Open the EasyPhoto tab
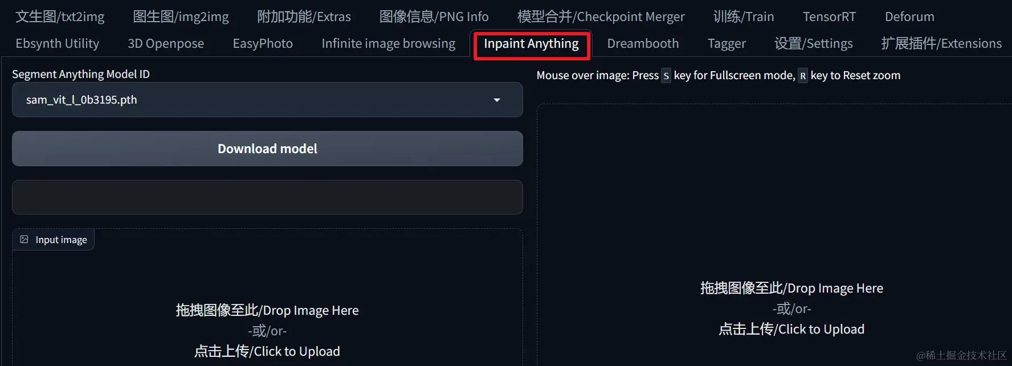The width and height of the screenshot is (1012, 366). 263,43
